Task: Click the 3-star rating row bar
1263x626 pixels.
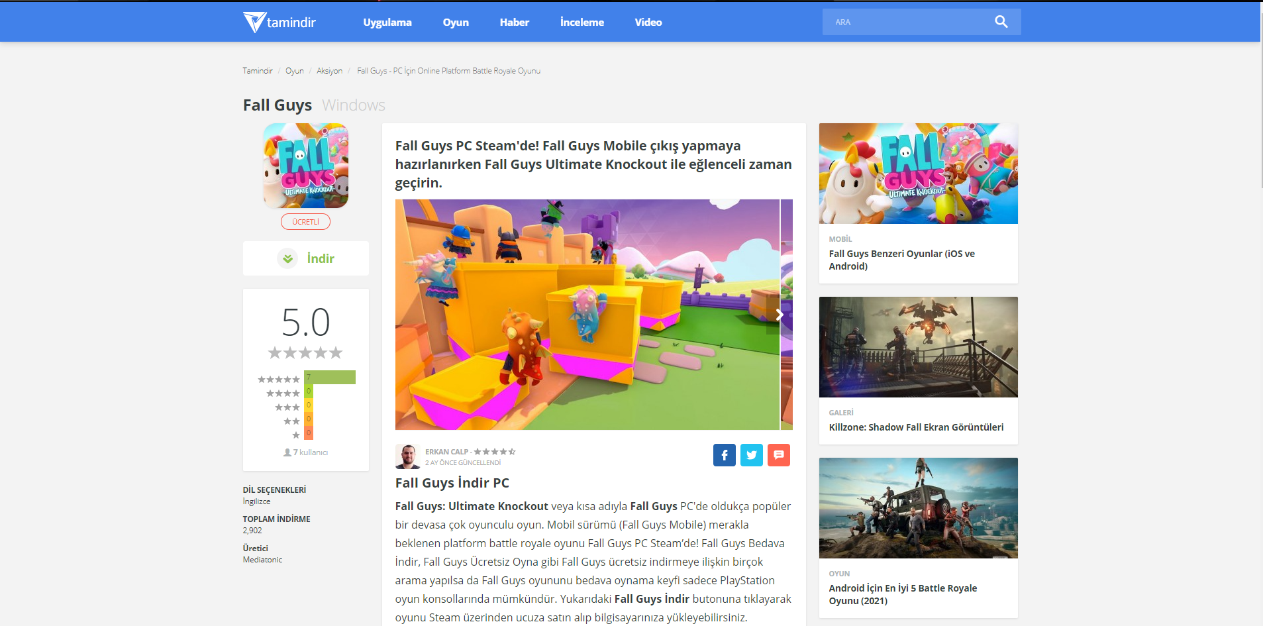Action: (309, 405)
